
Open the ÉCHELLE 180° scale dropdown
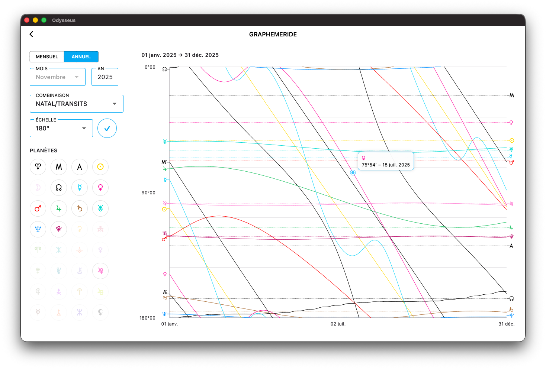[61, 128]
